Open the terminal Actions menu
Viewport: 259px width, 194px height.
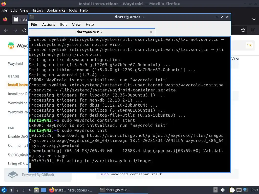tap(49, 25)
